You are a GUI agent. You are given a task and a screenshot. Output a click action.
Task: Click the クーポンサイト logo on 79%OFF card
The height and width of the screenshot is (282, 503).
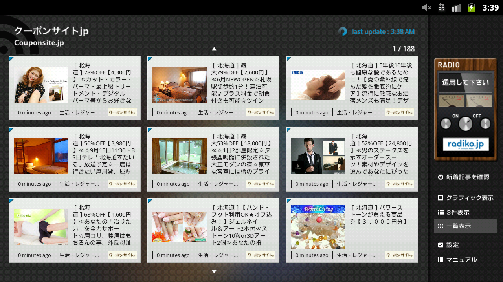(261, 112)
